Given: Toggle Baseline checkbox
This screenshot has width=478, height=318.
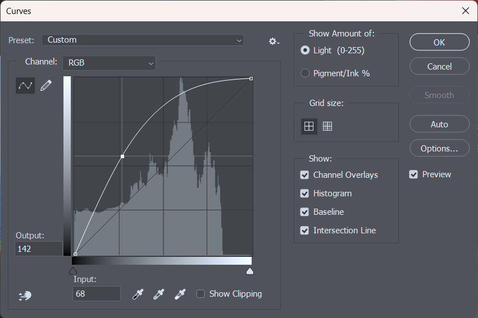Looking at the screenshot, I should coord(304,212).
